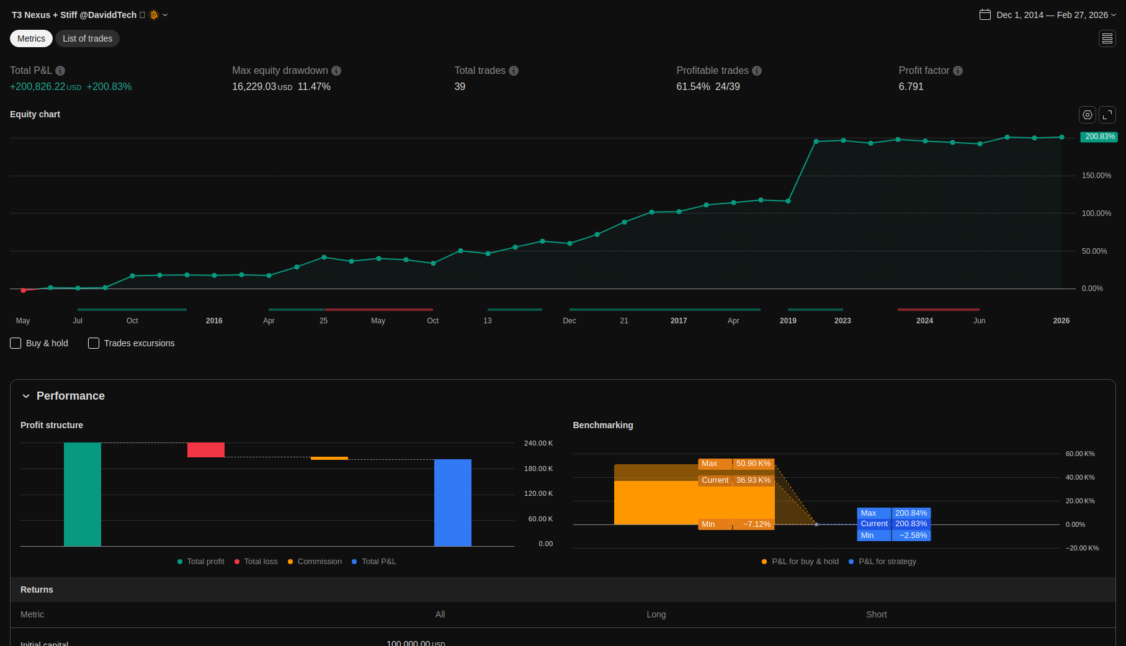Screen dimensions: 1126x646
Task: Expand equity chart to fullscreen
Action: coord(1107,115)
